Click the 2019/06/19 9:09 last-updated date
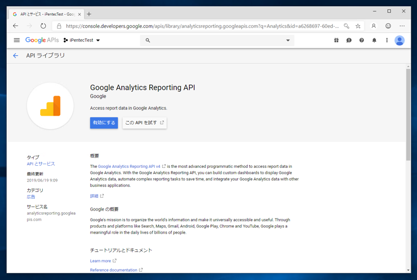This screenshot has height=280, width=417. [x=42, y=180]
